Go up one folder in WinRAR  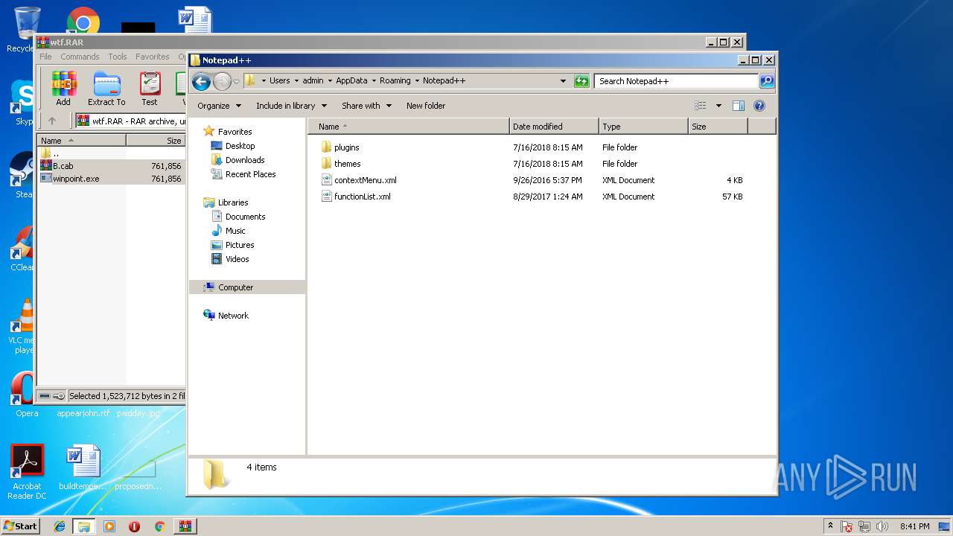52,121
